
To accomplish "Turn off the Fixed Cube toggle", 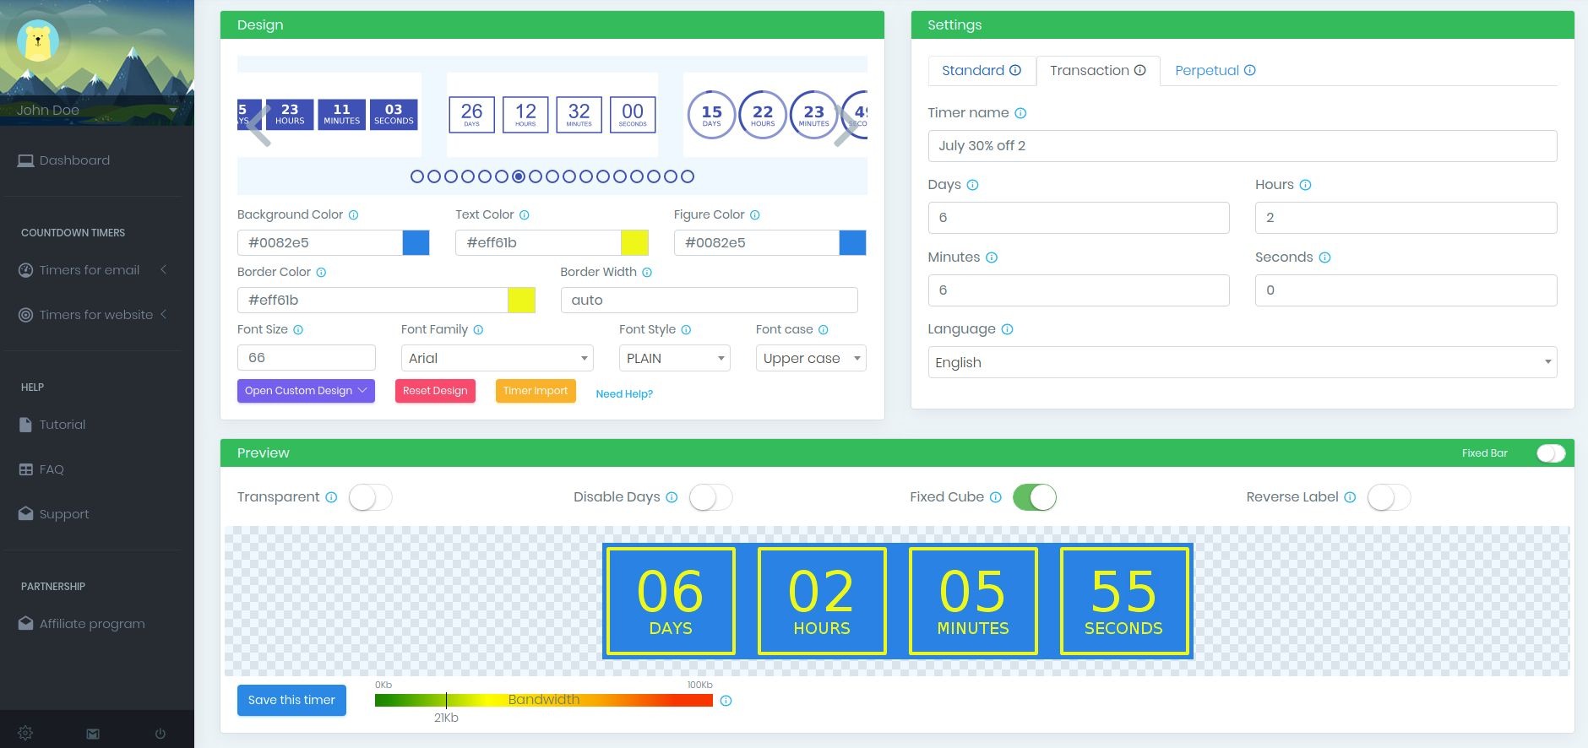I will pos(1035,497).
